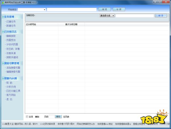Image resolution: width=171 pixels, height=129 pixels.
Task: Select 已建任务 in sidebar
Action: (11, 21)
